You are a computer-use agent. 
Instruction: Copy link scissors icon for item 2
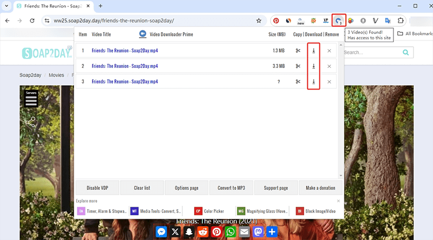(x=298, y=66)
